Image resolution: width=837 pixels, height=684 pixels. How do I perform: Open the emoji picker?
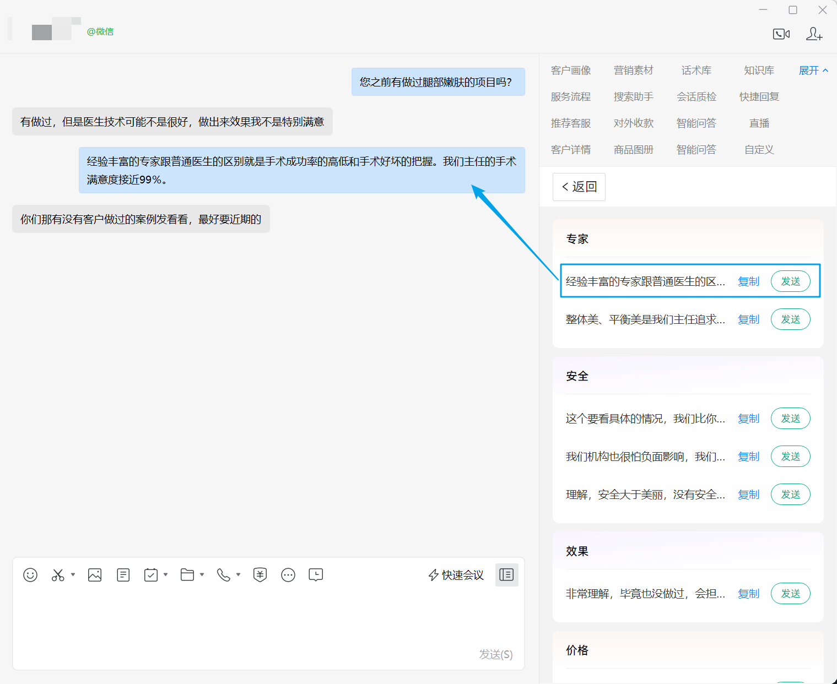[x=30, y=574]
